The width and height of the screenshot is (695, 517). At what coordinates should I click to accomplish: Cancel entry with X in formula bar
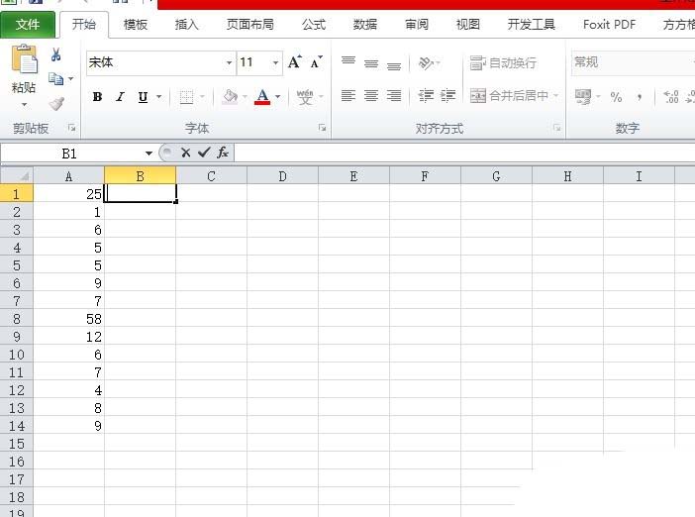(x=186, y=153)
